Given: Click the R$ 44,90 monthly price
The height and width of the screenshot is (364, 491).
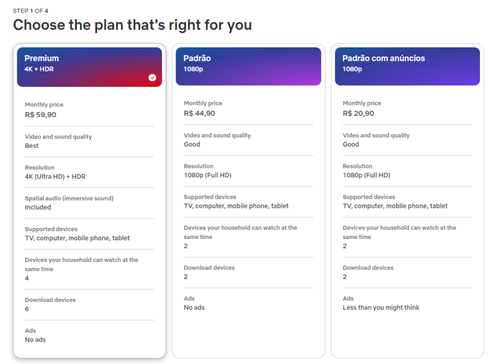Looking at the screenshot, I should pos(199,114).
